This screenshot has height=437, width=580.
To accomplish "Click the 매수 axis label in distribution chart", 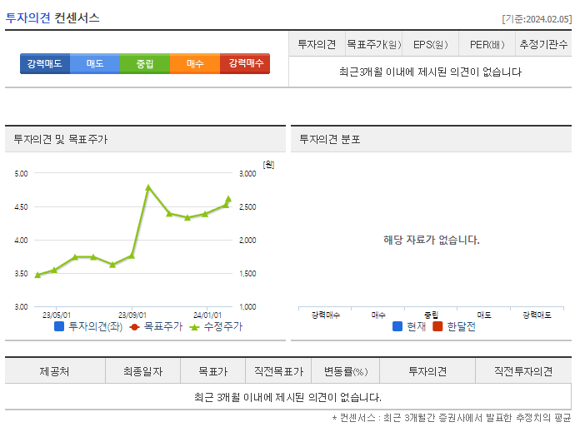I will point(378,315).
